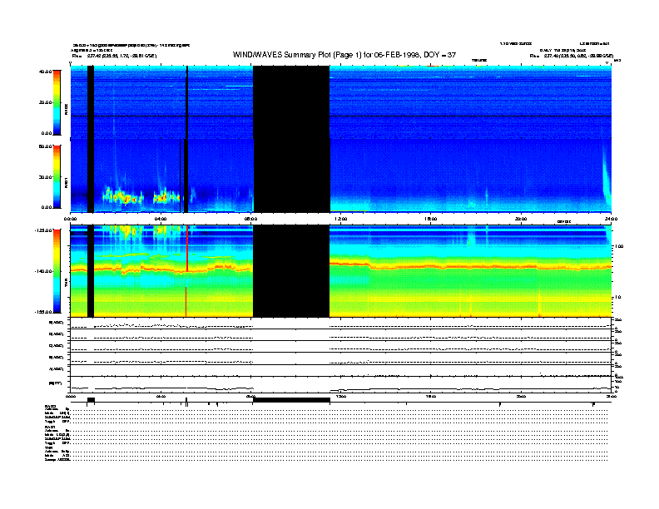
Task: Click the RAD2 panel color scale bar
Action: pyautogui.click(x=57, y=102)
